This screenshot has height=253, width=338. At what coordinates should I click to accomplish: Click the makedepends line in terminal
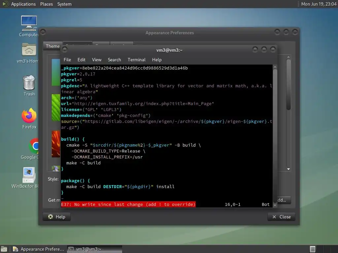click(x=106, y=116)
